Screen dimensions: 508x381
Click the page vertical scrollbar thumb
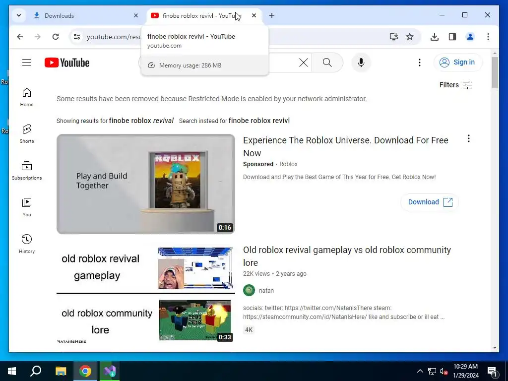[495, 72]
